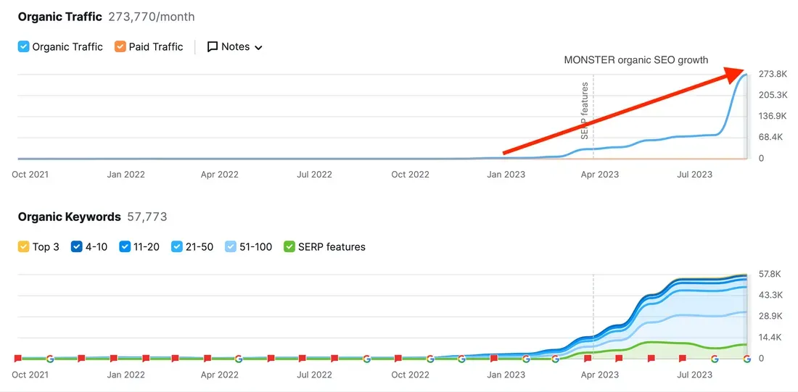Click the red flag above Jan 2023 label
This screenshot has height=392, width=798.
point(493,359)
